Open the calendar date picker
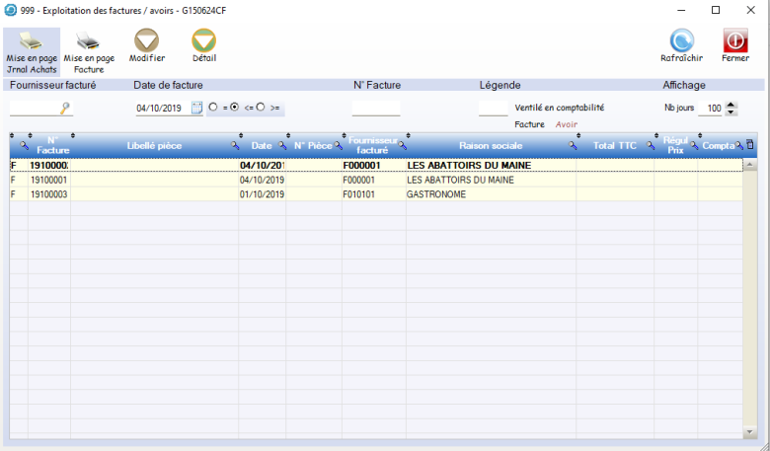This screenshot has height=451, width=770. click(196, 109)
